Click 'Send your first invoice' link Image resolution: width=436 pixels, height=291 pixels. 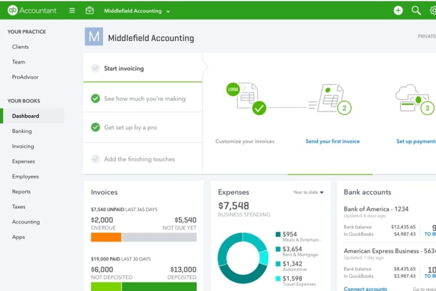pyautogui.click(x=332, y=141)
